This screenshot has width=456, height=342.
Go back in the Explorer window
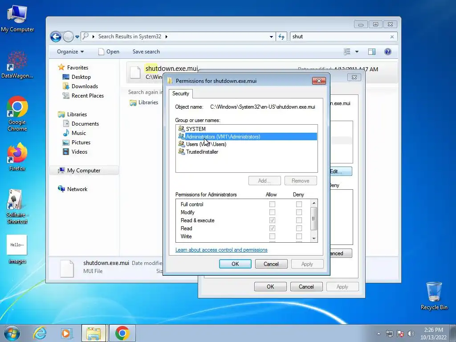tap(56, 37)
